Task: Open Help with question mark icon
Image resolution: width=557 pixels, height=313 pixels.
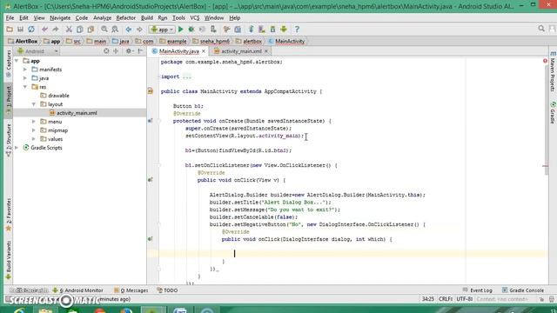Action: 297,30
